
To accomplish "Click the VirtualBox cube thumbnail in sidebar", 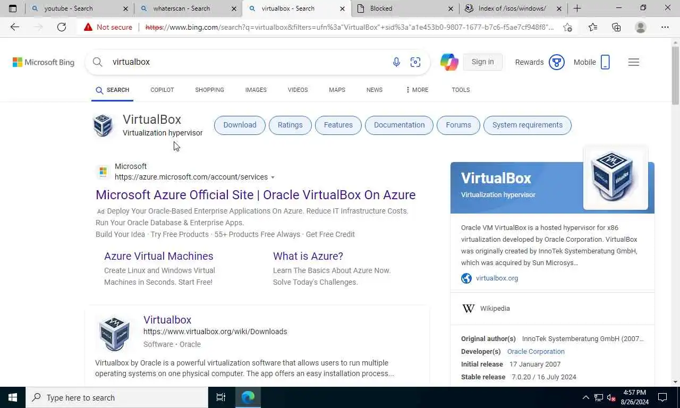I will [615, 178].
